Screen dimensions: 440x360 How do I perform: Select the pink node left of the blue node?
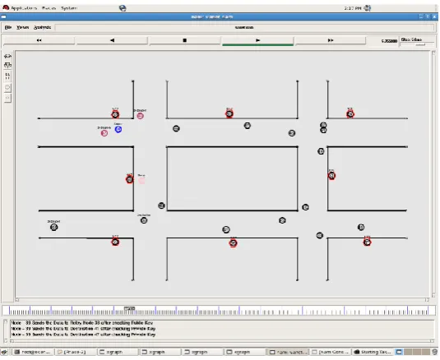(x=104, y=133)
